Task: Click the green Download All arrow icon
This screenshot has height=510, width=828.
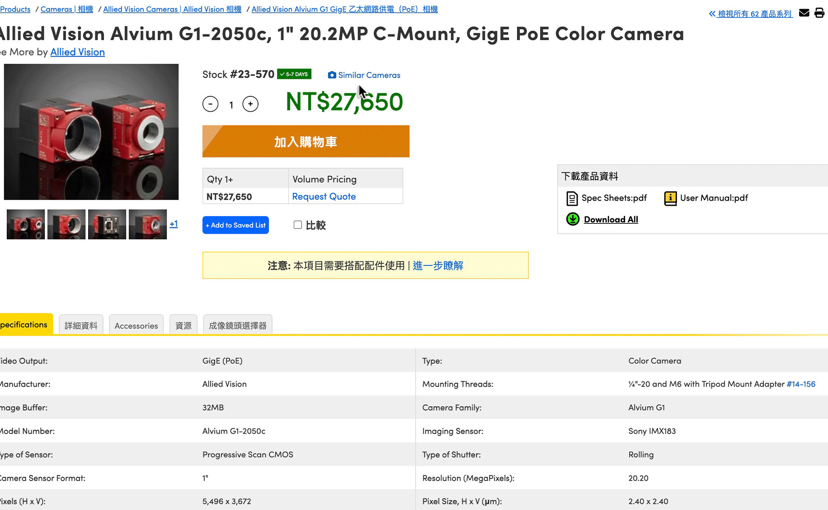Action: coord(573,219)
